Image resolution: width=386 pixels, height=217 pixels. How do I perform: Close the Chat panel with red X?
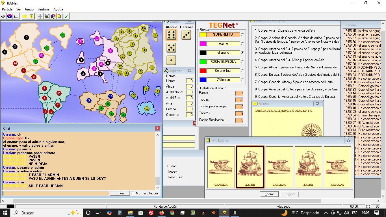click(157, 128)
